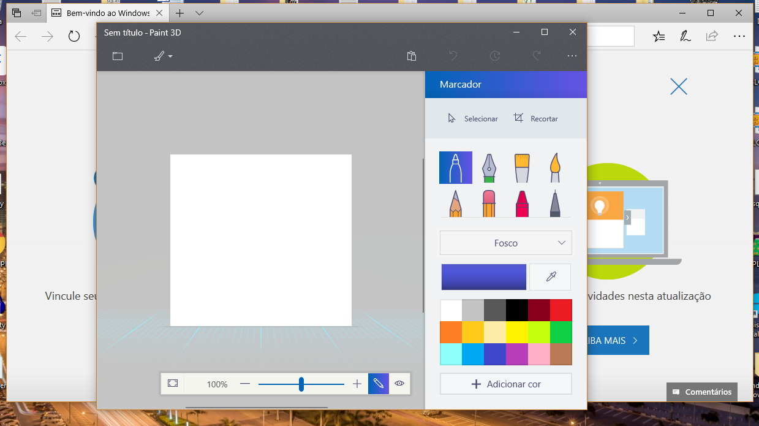Open the Fosco material dropdown
This screenshot has height=426, width=759.
tap(505, 243)
